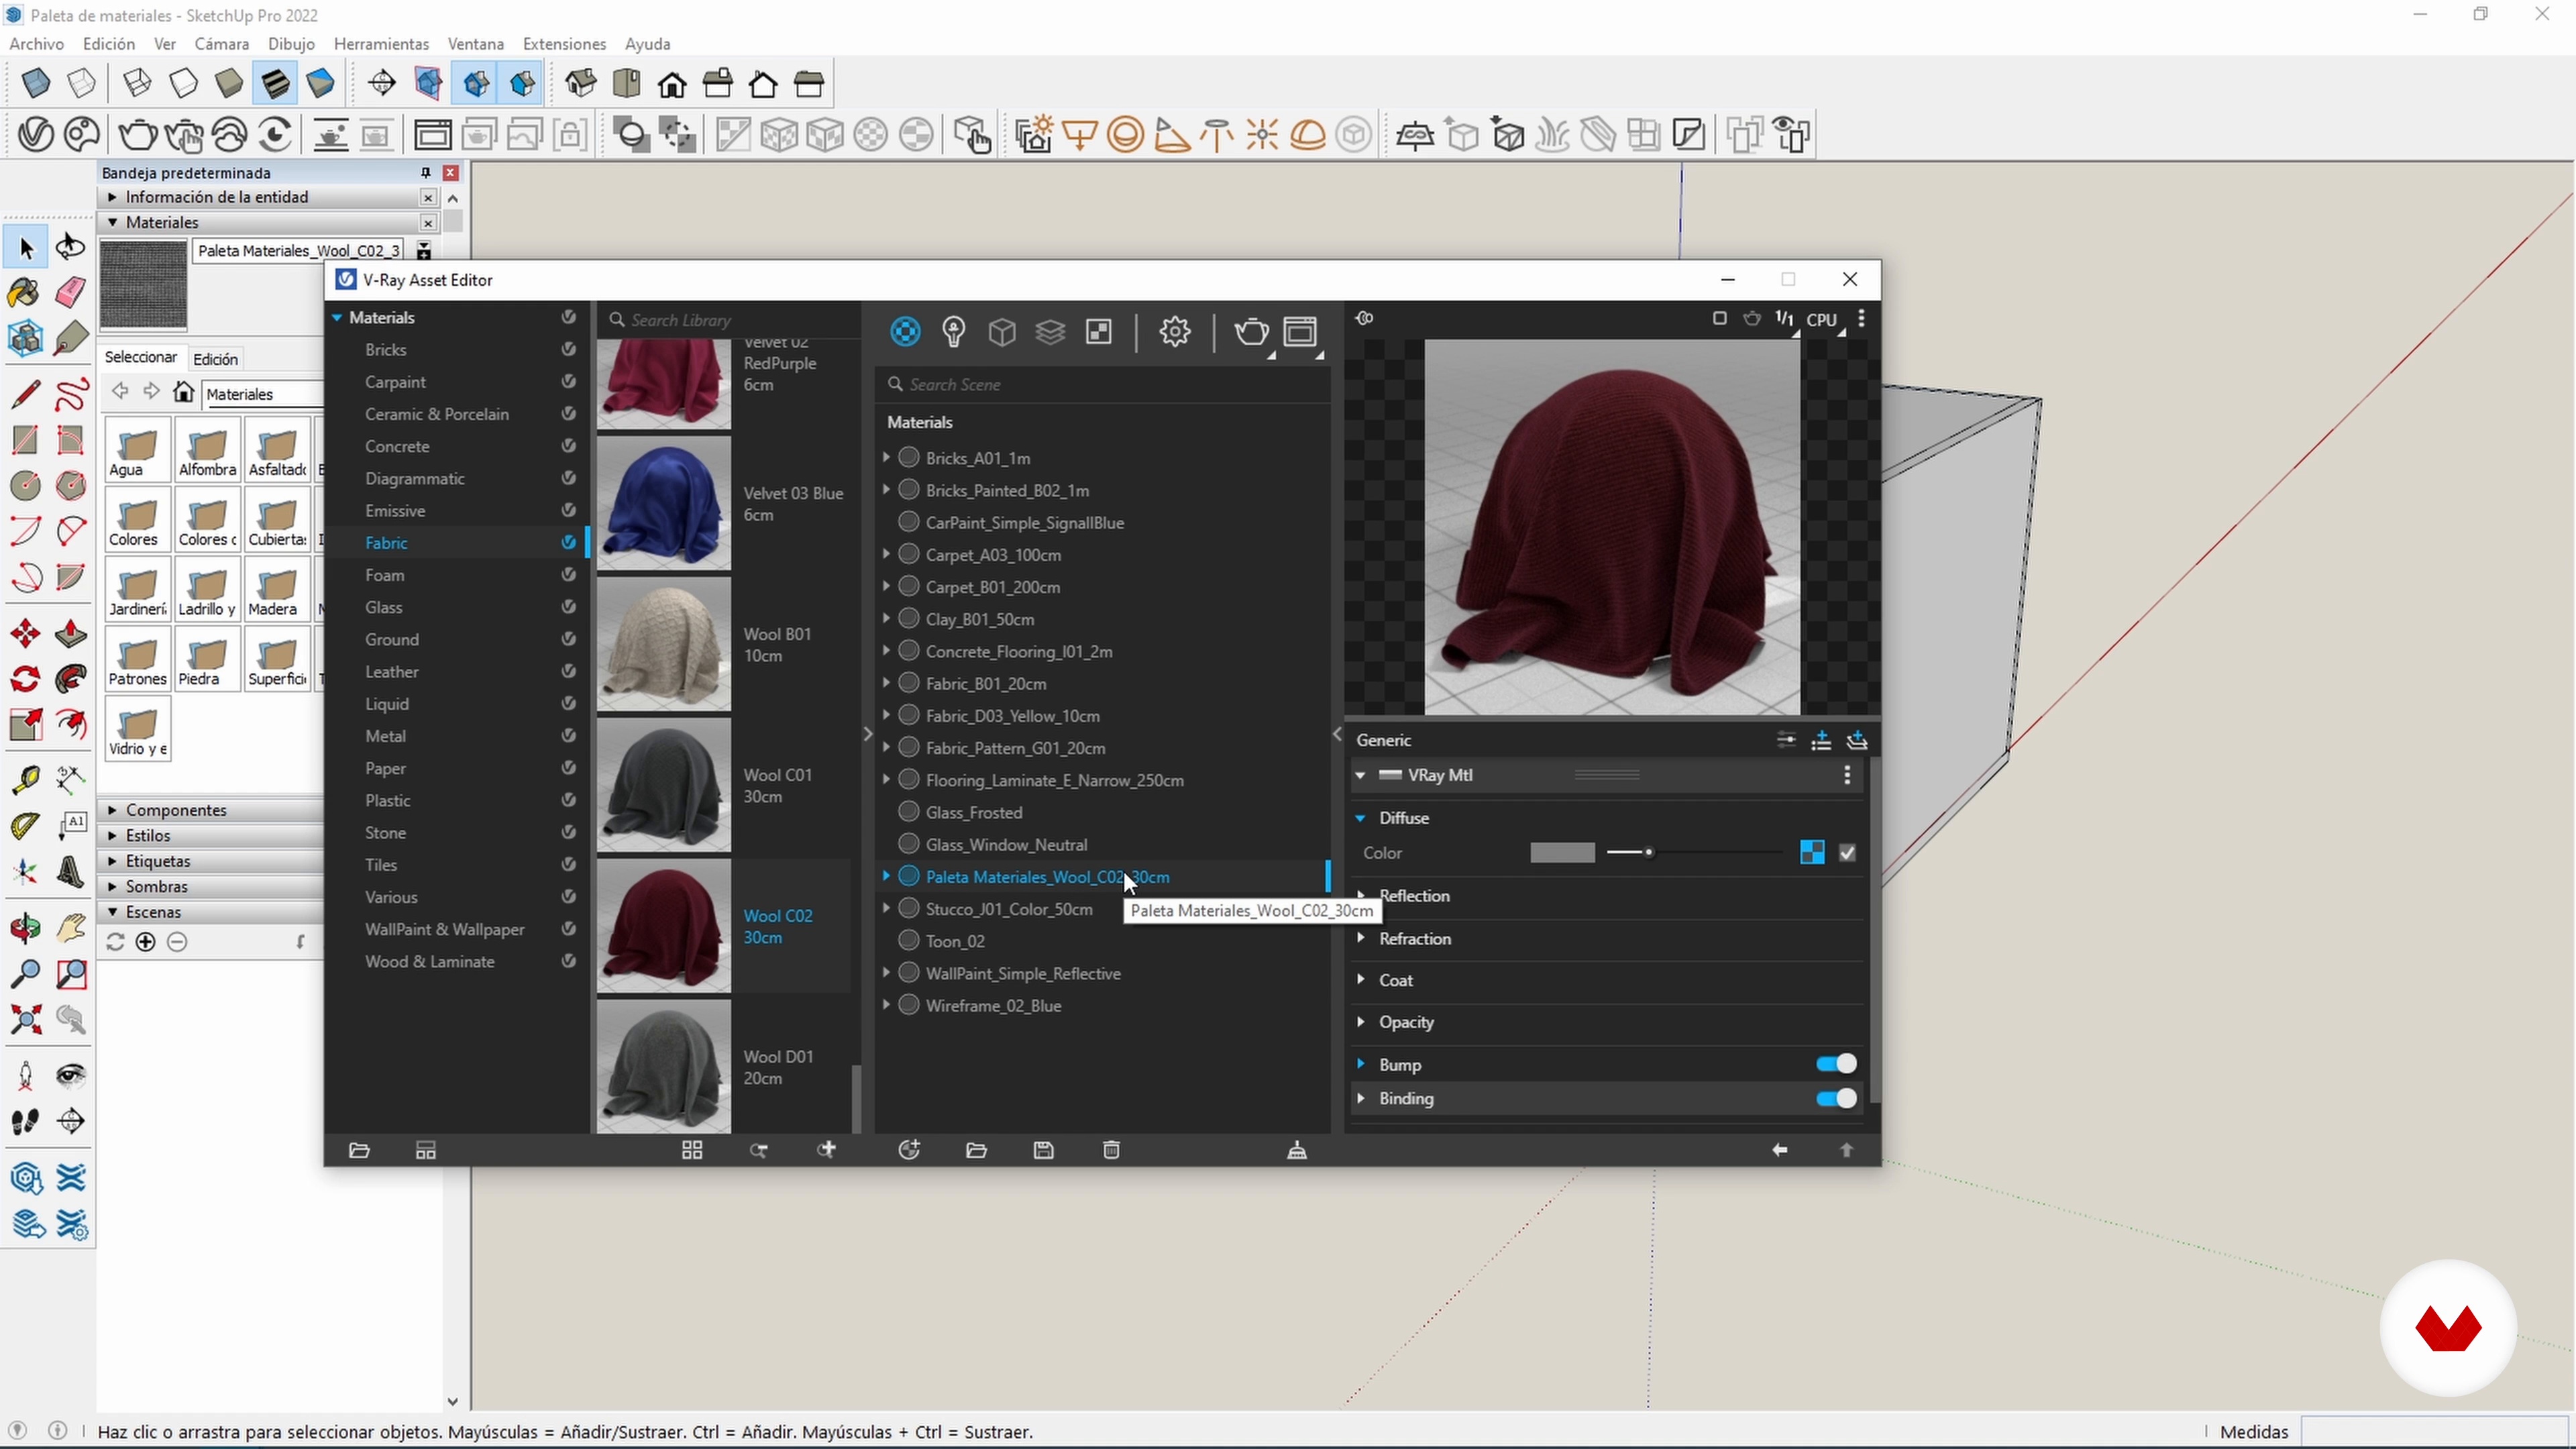Expand the Coat section
This screenshot has height=1449, width=2576.
(x=1360, y=980)
